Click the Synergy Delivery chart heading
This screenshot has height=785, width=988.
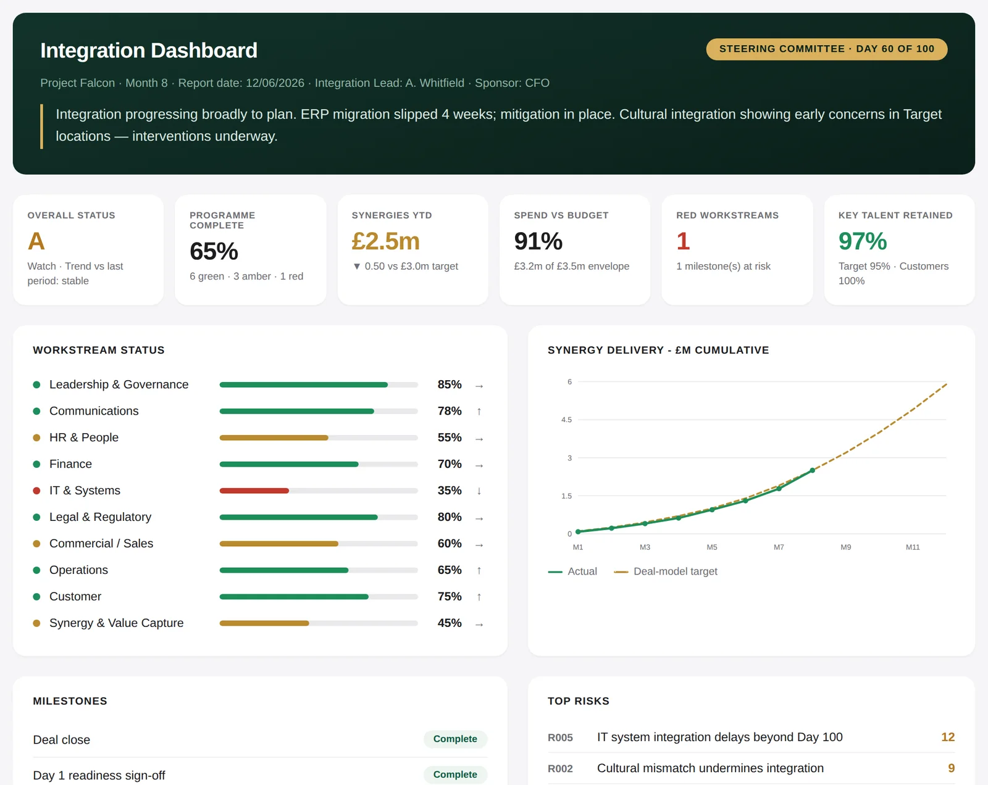click(x=658, y=350)
